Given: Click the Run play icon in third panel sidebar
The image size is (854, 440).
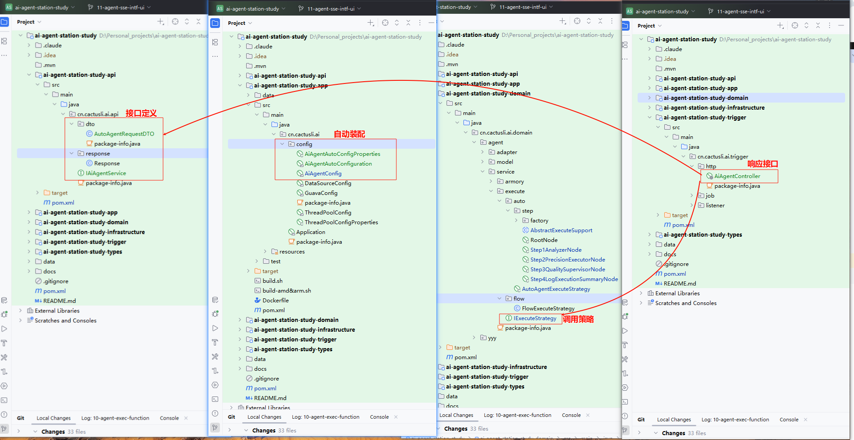Looking at the screenshot, I should [x=625, y=331].
